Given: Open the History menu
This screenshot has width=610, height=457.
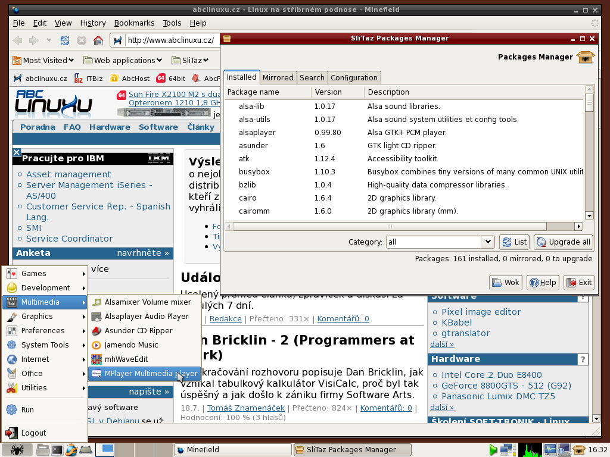Looking at the screenshot, I should click(93, 23).
